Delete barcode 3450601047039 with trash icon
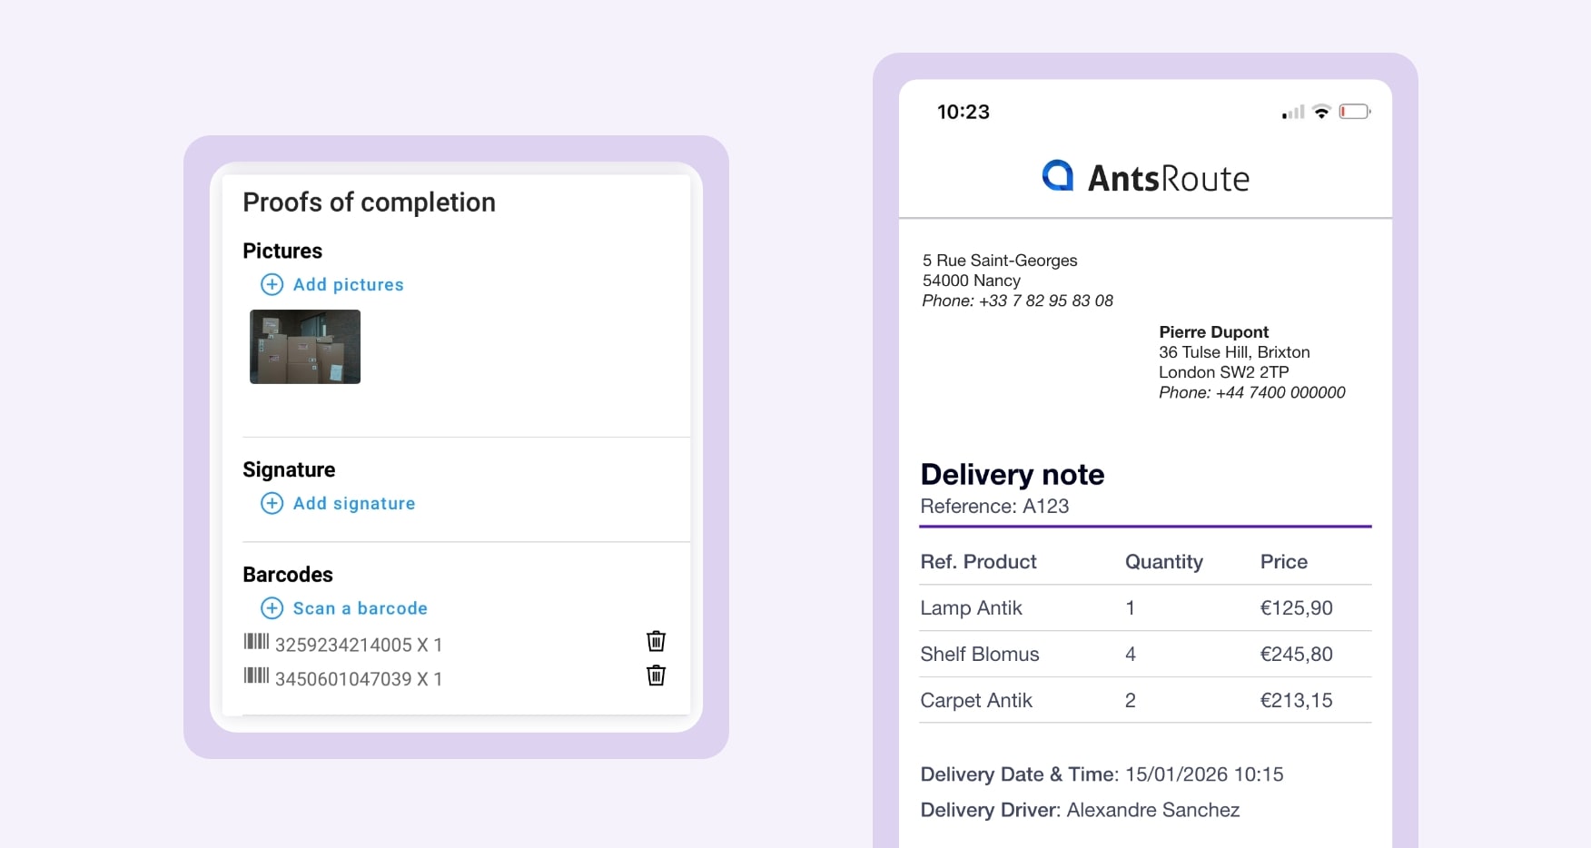Screen dimensions: 1591x848 coord(656,675)
